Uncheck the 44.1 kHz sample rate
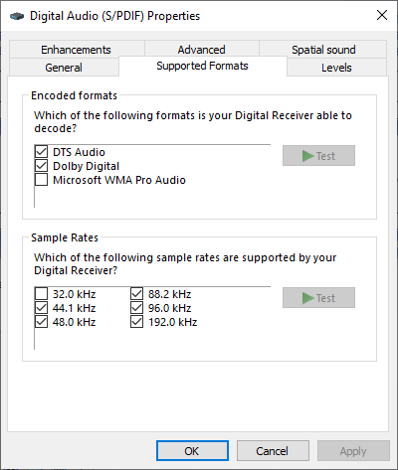398x470 pixels. [41, 308]
